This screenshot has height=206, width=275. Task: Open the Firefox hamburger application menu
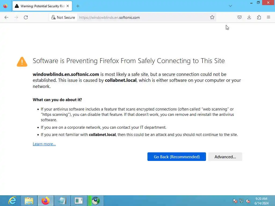click(x=268, y=17)
